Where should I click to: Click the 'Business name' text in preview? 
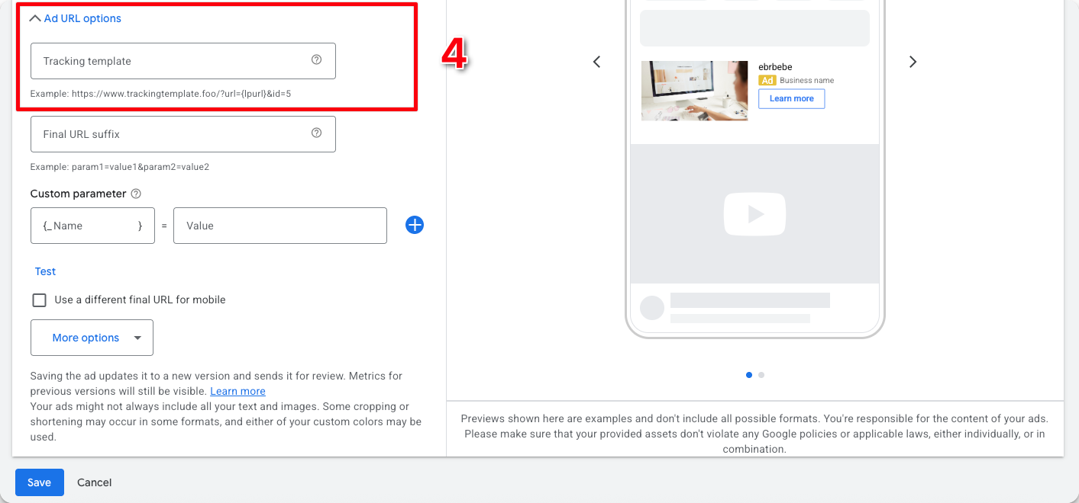point(806,80)
